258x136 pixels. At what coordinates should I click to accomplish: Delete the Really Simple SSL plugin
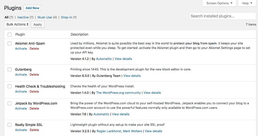(x=34, y=130)
